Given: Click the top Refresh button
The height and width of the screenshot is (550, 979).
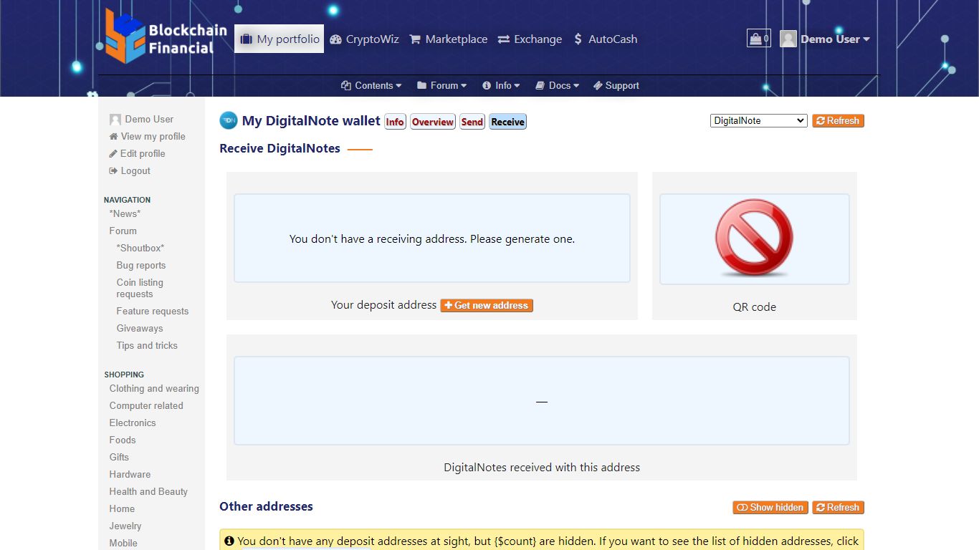Looking at the screenshot, I should click(x=838, y=120).
